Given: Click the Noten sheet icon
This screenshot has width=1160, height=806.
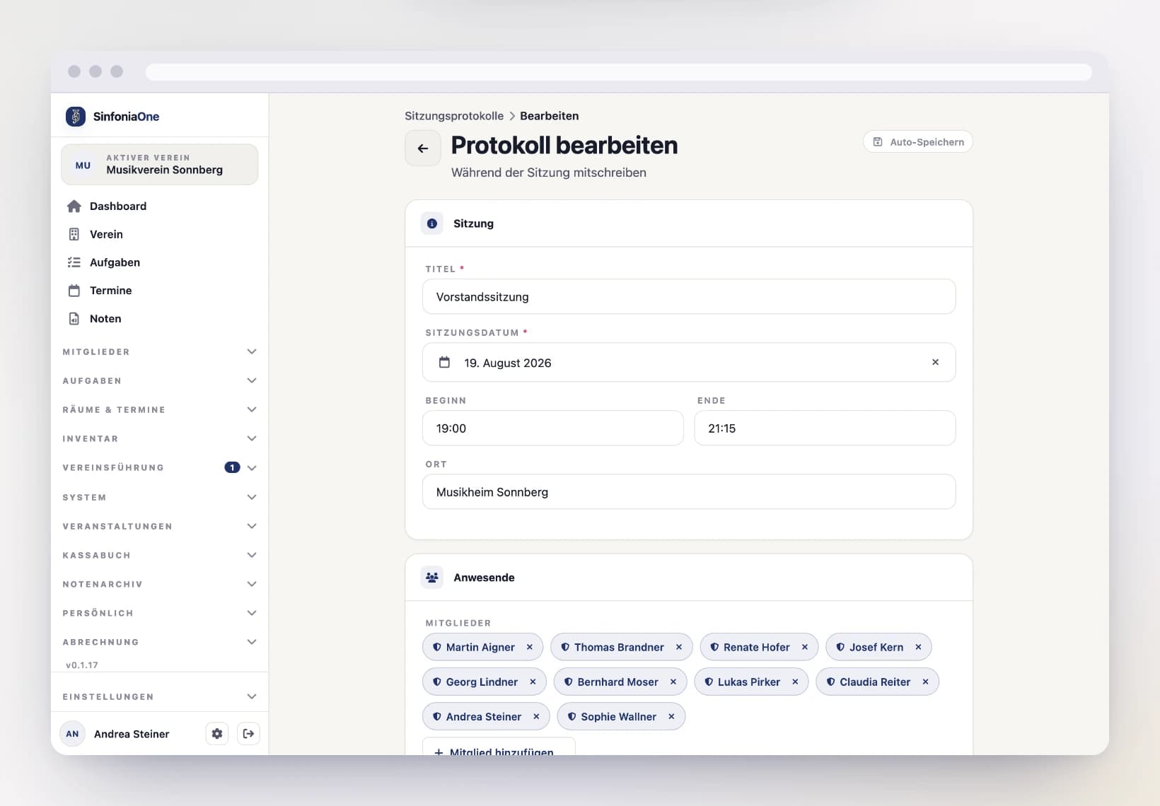Looking at the screenshot, I should [74, 319].
